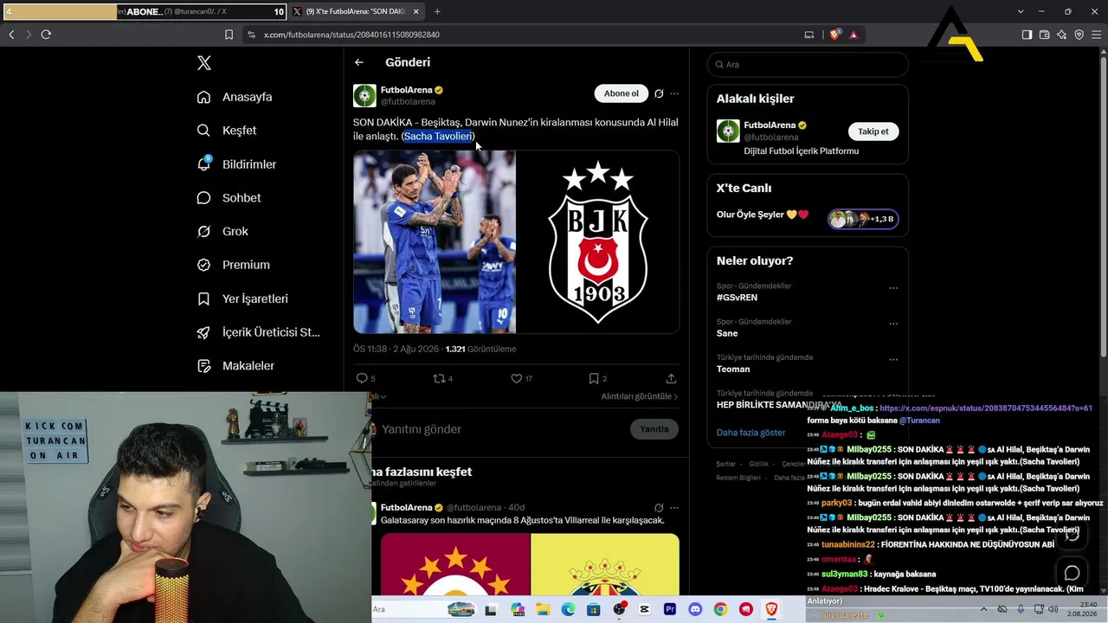Close the FutbolArena browser tab

[x=415, y=12]
